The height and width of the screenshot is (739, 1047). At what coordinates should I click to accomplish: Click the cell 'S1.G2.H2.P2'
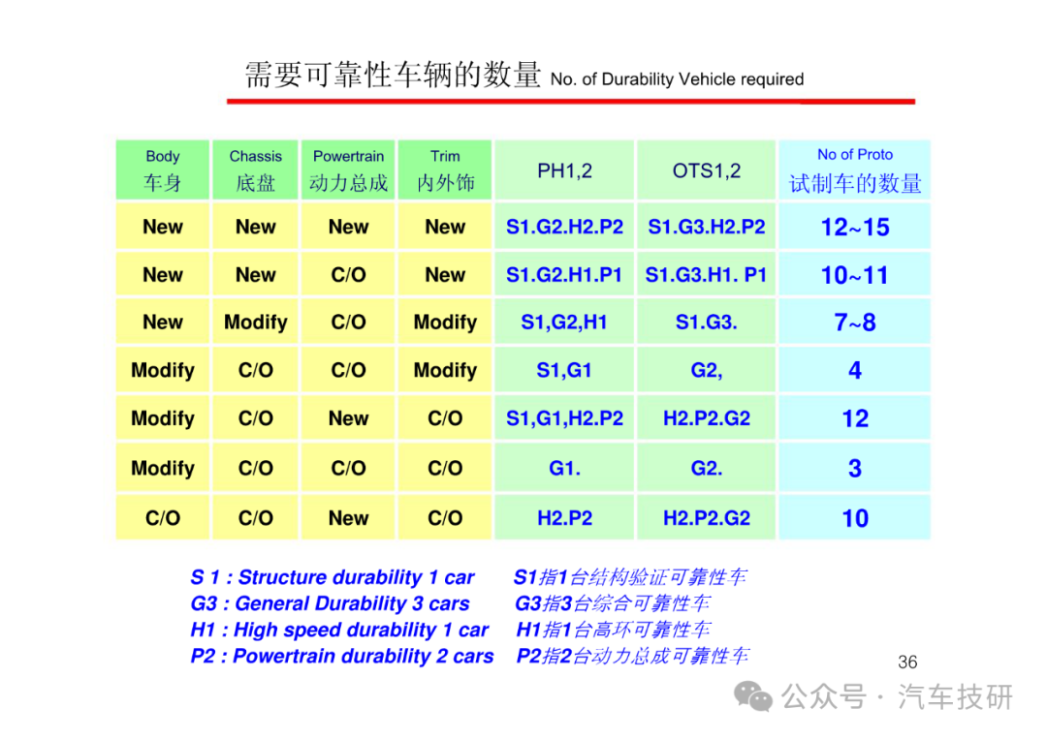(x=564, y=227)
